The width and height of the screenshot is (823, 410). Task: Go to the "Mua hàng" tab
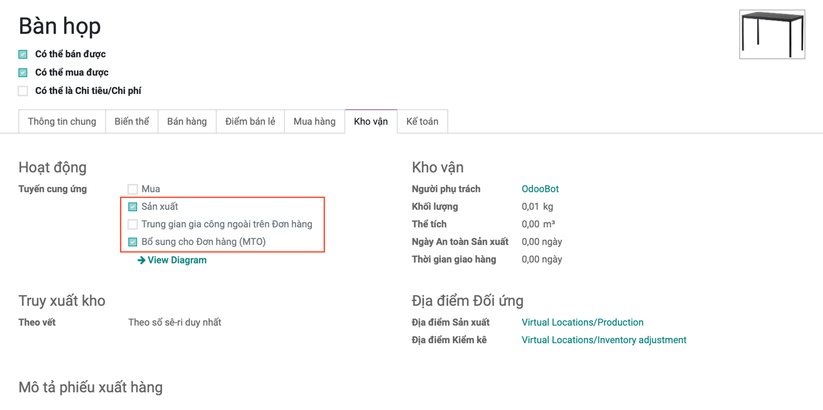click(x=314, y=122)
